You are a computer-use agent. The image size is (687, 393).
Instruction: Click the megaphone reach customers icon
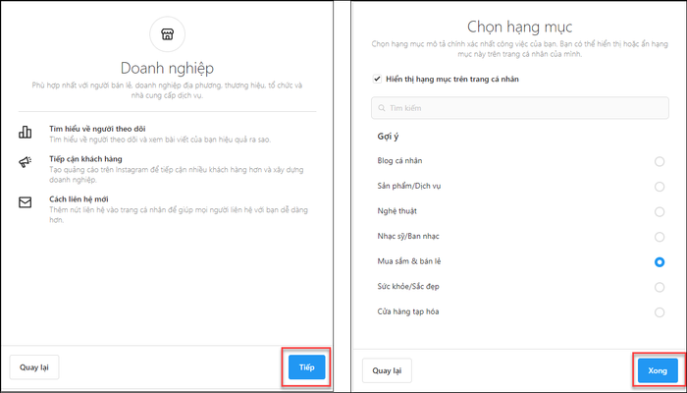pos(25,162)
